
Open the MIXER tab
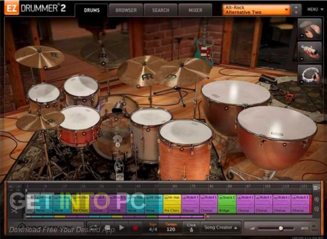[x=195, y=10]
